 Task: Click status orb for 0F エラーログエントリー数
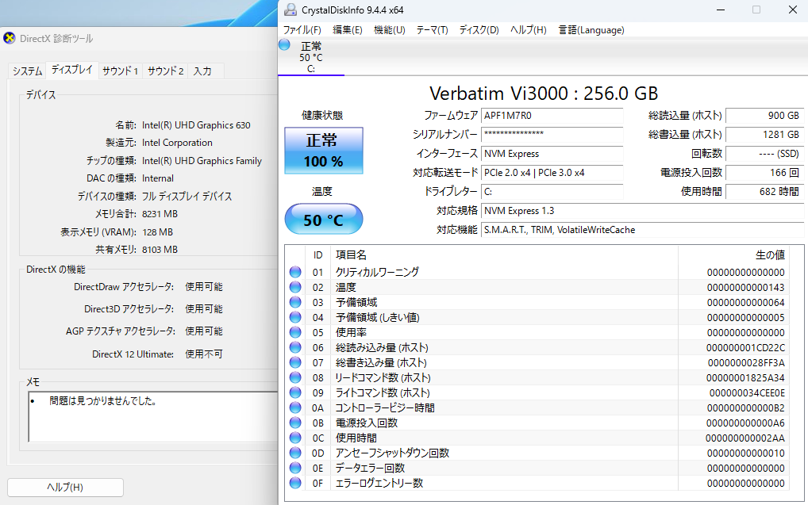click(x=295, y=482)
